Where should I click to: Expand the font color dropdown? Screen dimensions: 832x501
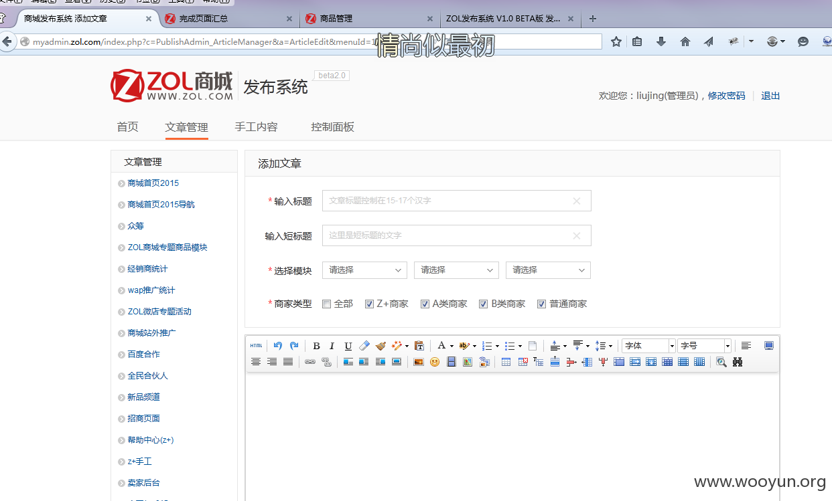(452, 346)
